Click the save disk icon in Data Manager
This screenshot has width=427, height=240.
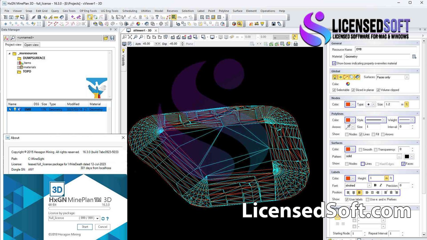tap(112, 38)
